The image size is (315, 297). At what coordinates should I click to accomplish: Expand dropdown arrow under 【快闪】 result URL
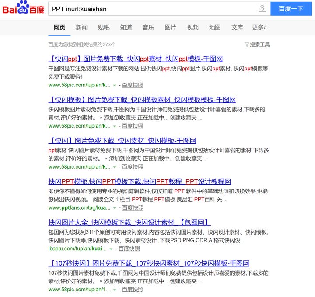[115, 167]
